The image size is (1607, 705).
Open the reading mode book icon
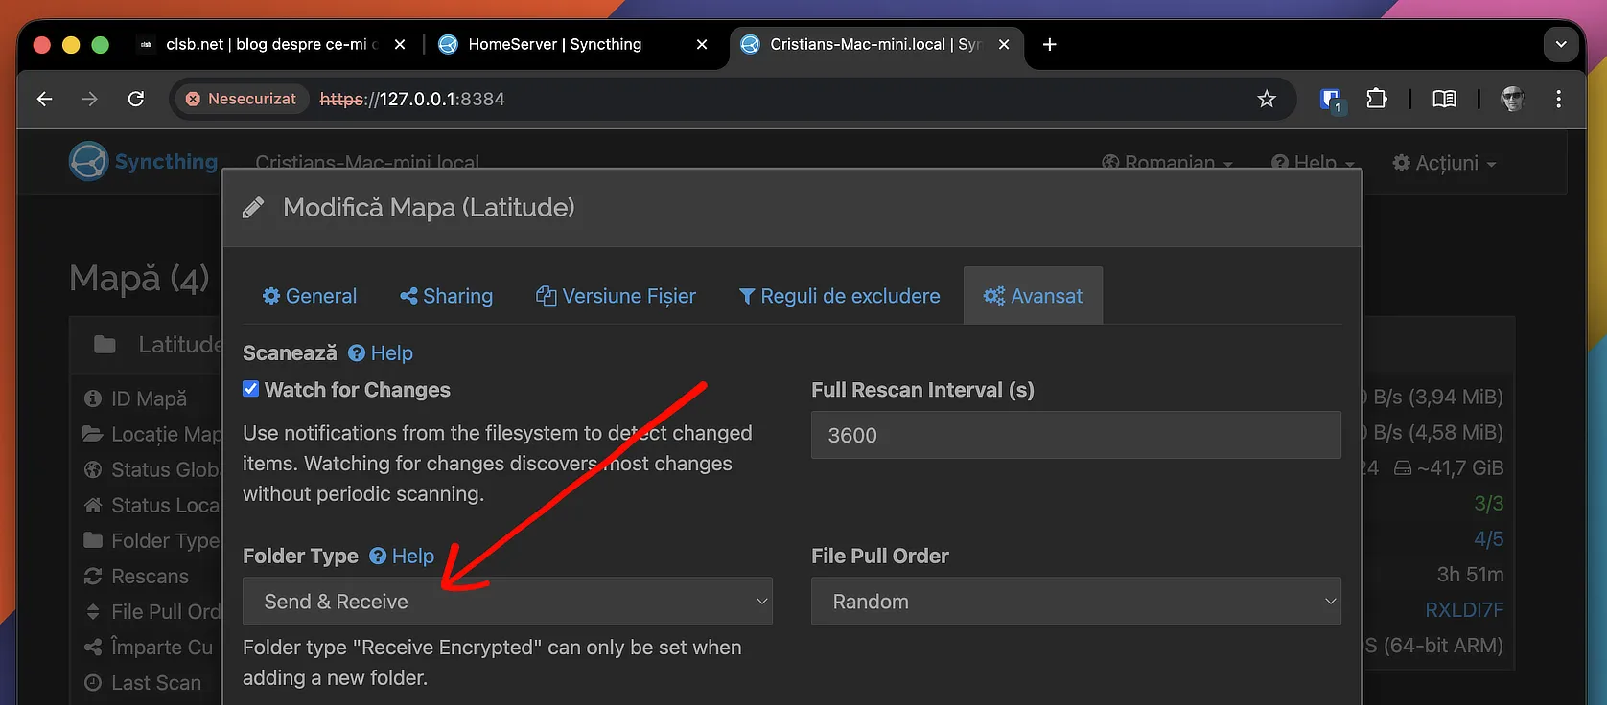1444,99
